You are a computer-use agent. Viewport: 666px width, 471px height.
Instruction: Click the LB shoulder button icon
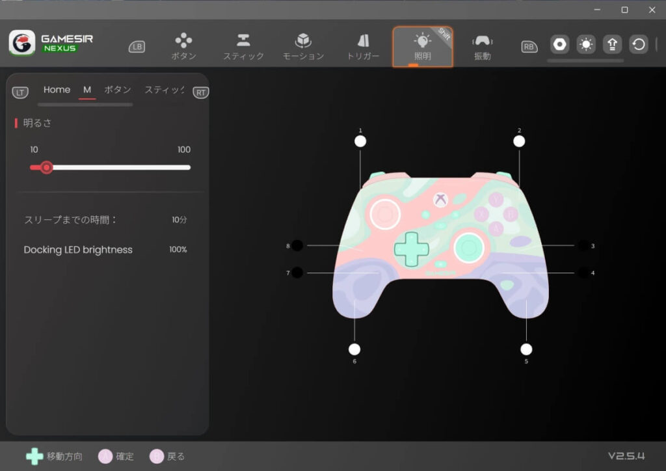[x=137, y=47]
